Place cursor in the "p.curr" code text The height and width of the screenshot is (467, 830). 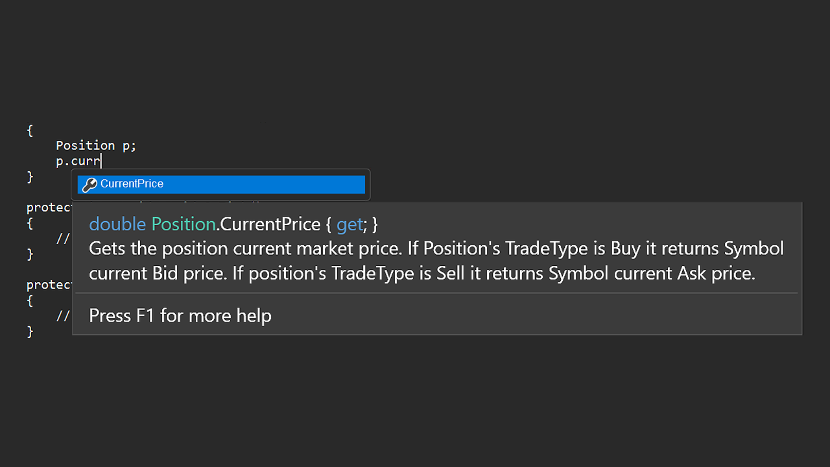[x=78, y=161]
